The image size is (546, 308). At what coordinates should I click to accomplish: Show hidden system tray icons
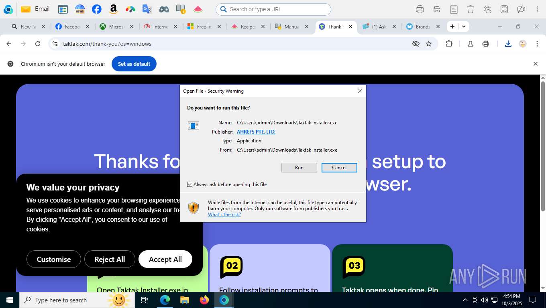pos(465,300)
